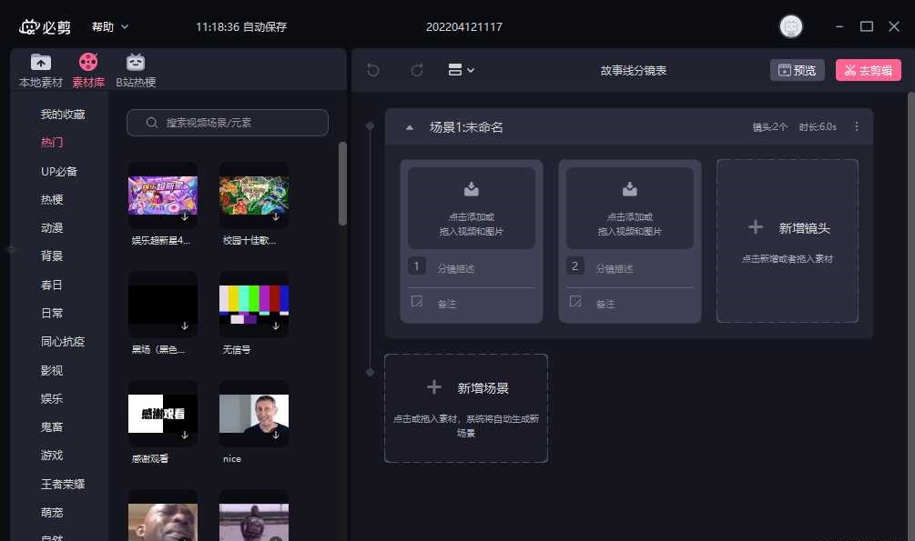This screenshot has width=915, height=541.
Task: Download the 无信号 material
Action: point(276,326)
